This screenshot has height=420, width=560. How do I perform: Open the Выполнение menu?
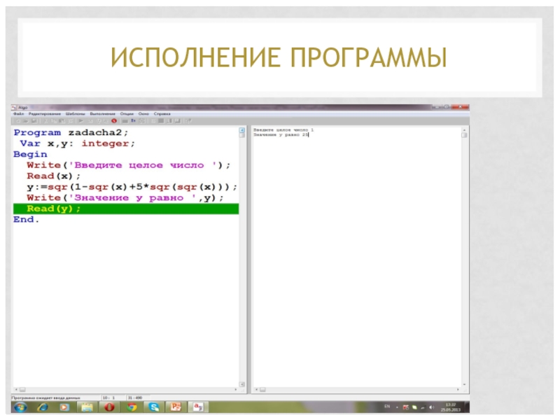pyautogui.click(x=102, y=114)
